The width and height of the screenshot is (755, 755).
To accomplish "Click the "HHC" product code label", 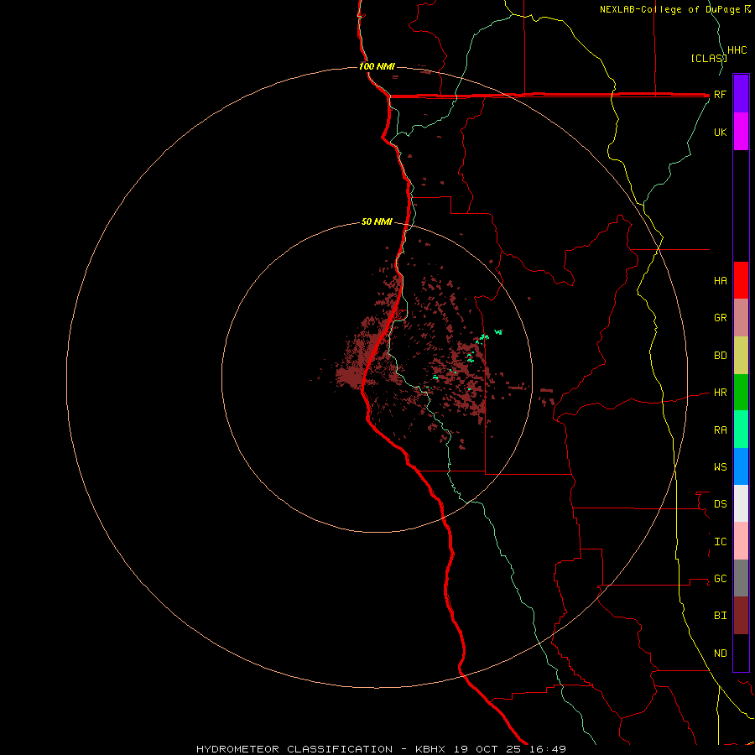I will 737,50.
